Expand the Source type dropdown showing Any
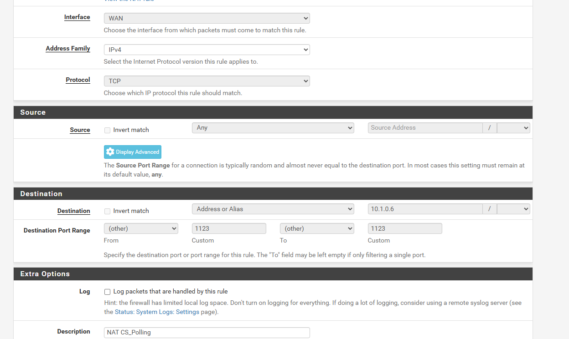Screen dimensions: 569x339 tap(273, 128)
